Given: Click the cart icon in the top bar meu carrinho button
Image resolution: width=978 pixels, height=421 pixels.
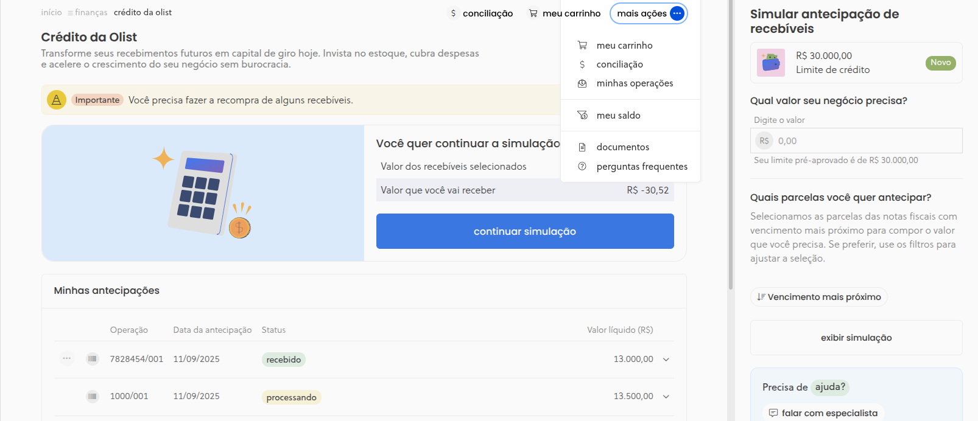Looking at the screenshot, I should pyautogui.click(x=533, y=13).
